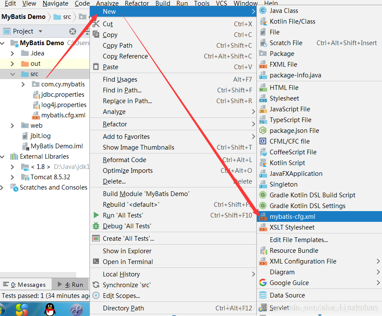The image size is (382, 316).
Task: Click the Data Source database icon
Action: tap(263, 295)
